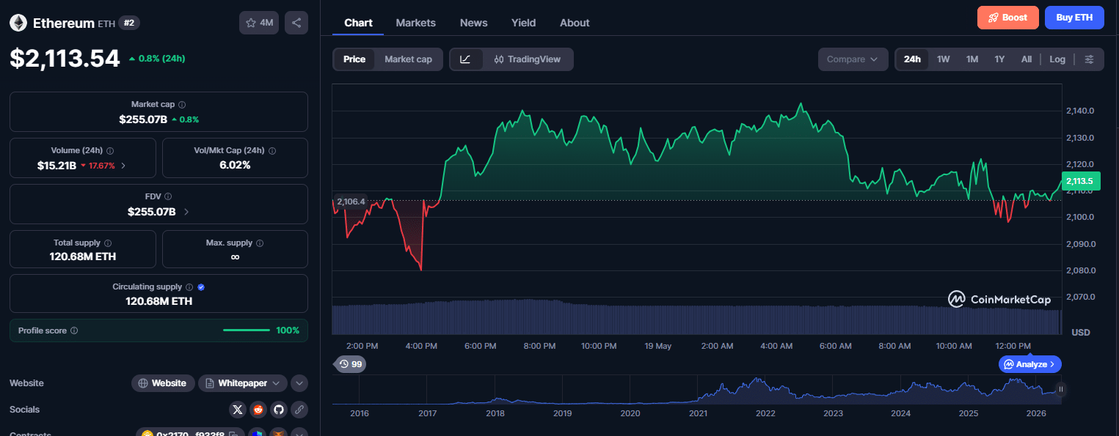Open the About tab
Screen dimensions: 1119x436
(x=575, y=23)
